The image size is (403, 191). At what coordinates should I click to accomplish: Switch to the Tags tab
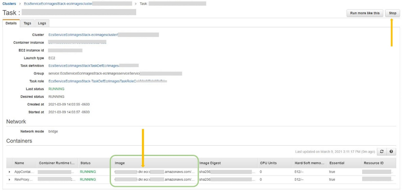pyautogui.click(x=27, y=23)
